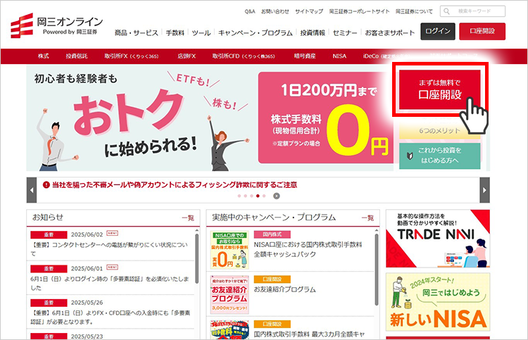The width and height of the screenshot is (528, 340).
Task: Open the お問い合わせ link
Action: pyautogui.click(x=275, y=11)
